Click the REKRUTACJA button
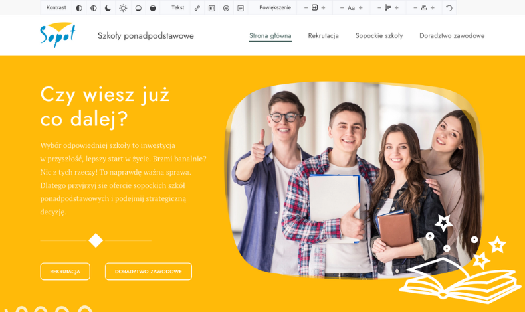Image resolution: width=525 pixels, height=312 pixels. coord(65,272)
